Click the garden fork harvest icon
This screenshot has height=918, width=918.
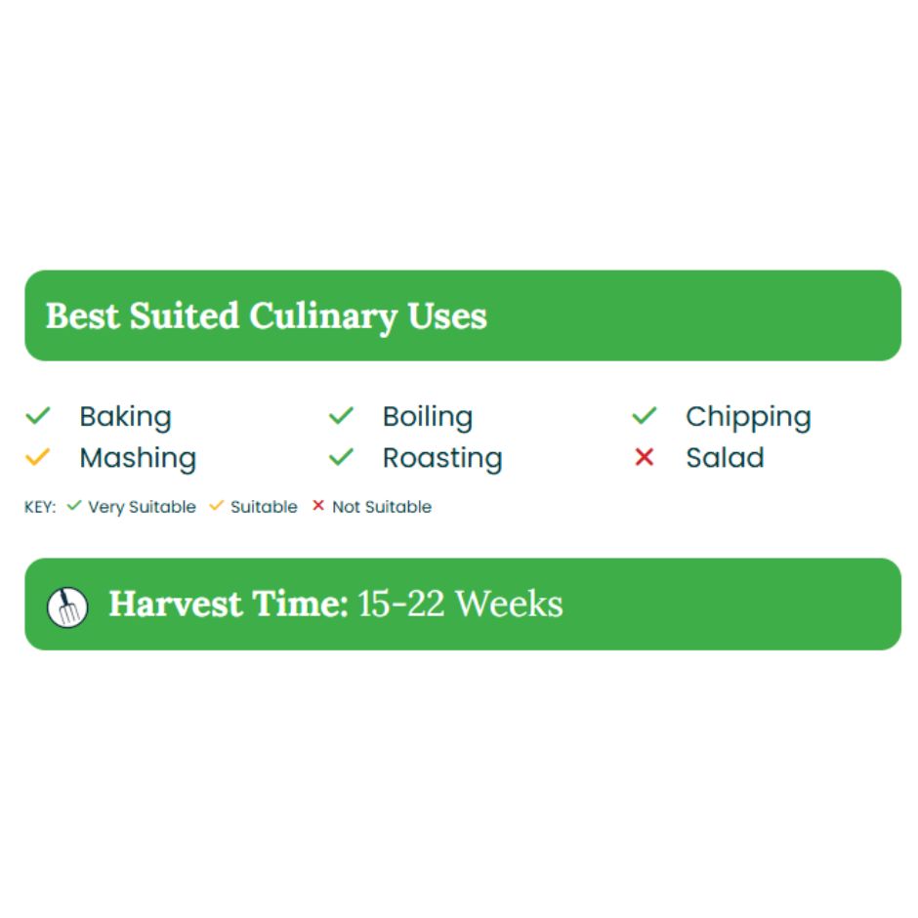[67, 607]
